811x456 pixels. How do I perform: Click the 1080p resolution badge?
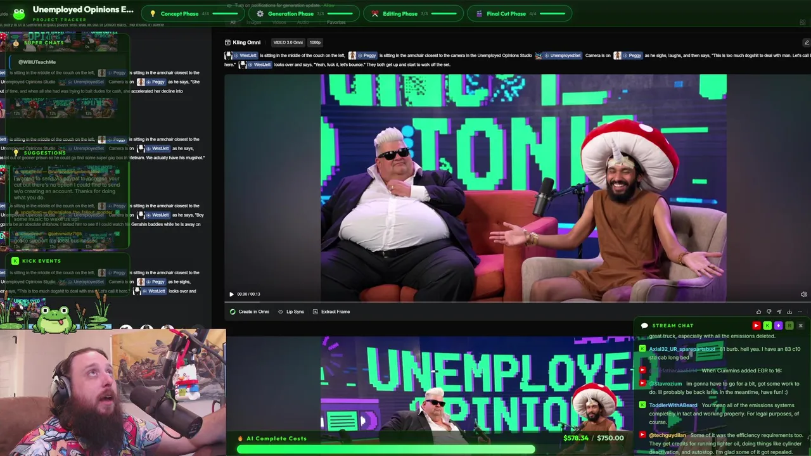tap(315, 42)
